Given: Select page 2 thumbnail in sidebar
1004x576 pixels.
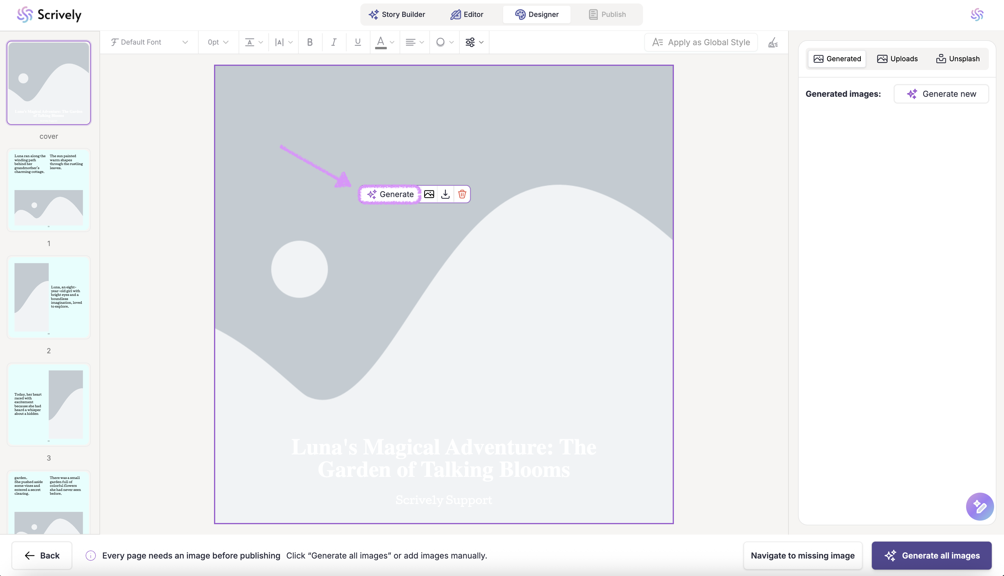Looking at the screenshot, I should tap(49, 297).
